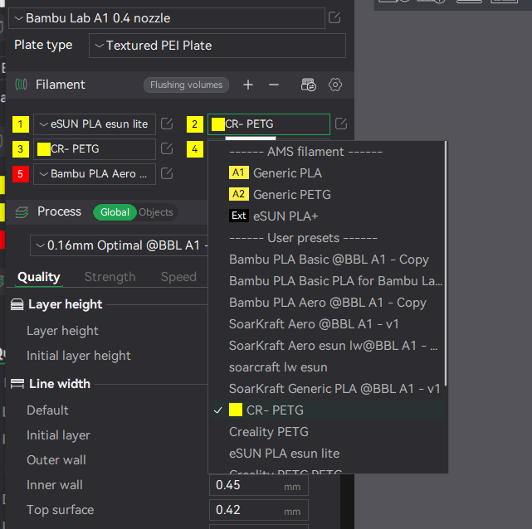This screenshot has height=529, width=532.
Task: Add a filament with the plus icon
Action: (248, 85)
